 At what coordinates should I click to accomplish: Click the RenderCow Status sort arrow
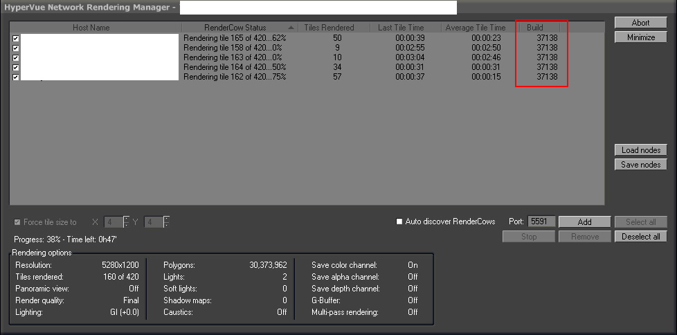click(x=291, y=28)
